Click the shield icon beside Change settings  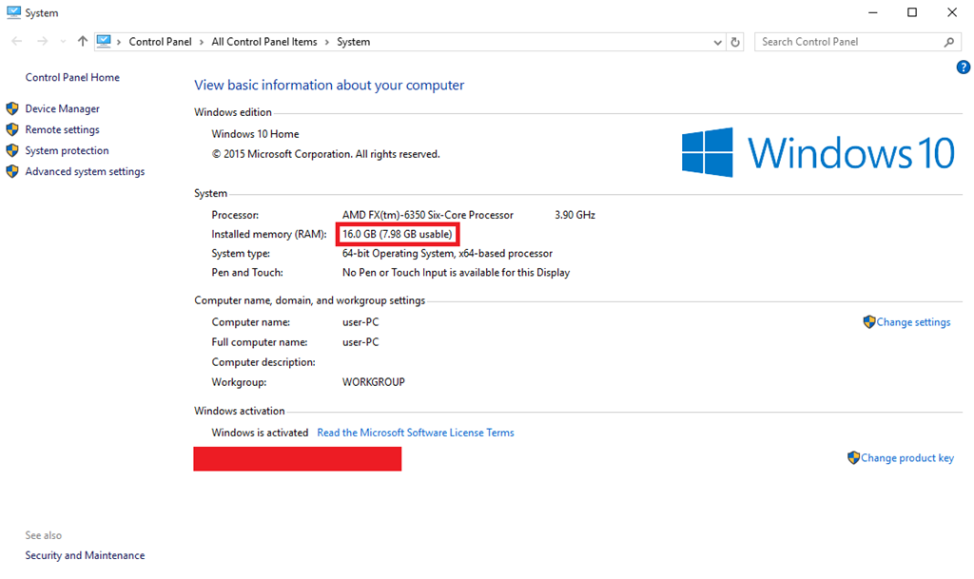(x=869, y=321)
